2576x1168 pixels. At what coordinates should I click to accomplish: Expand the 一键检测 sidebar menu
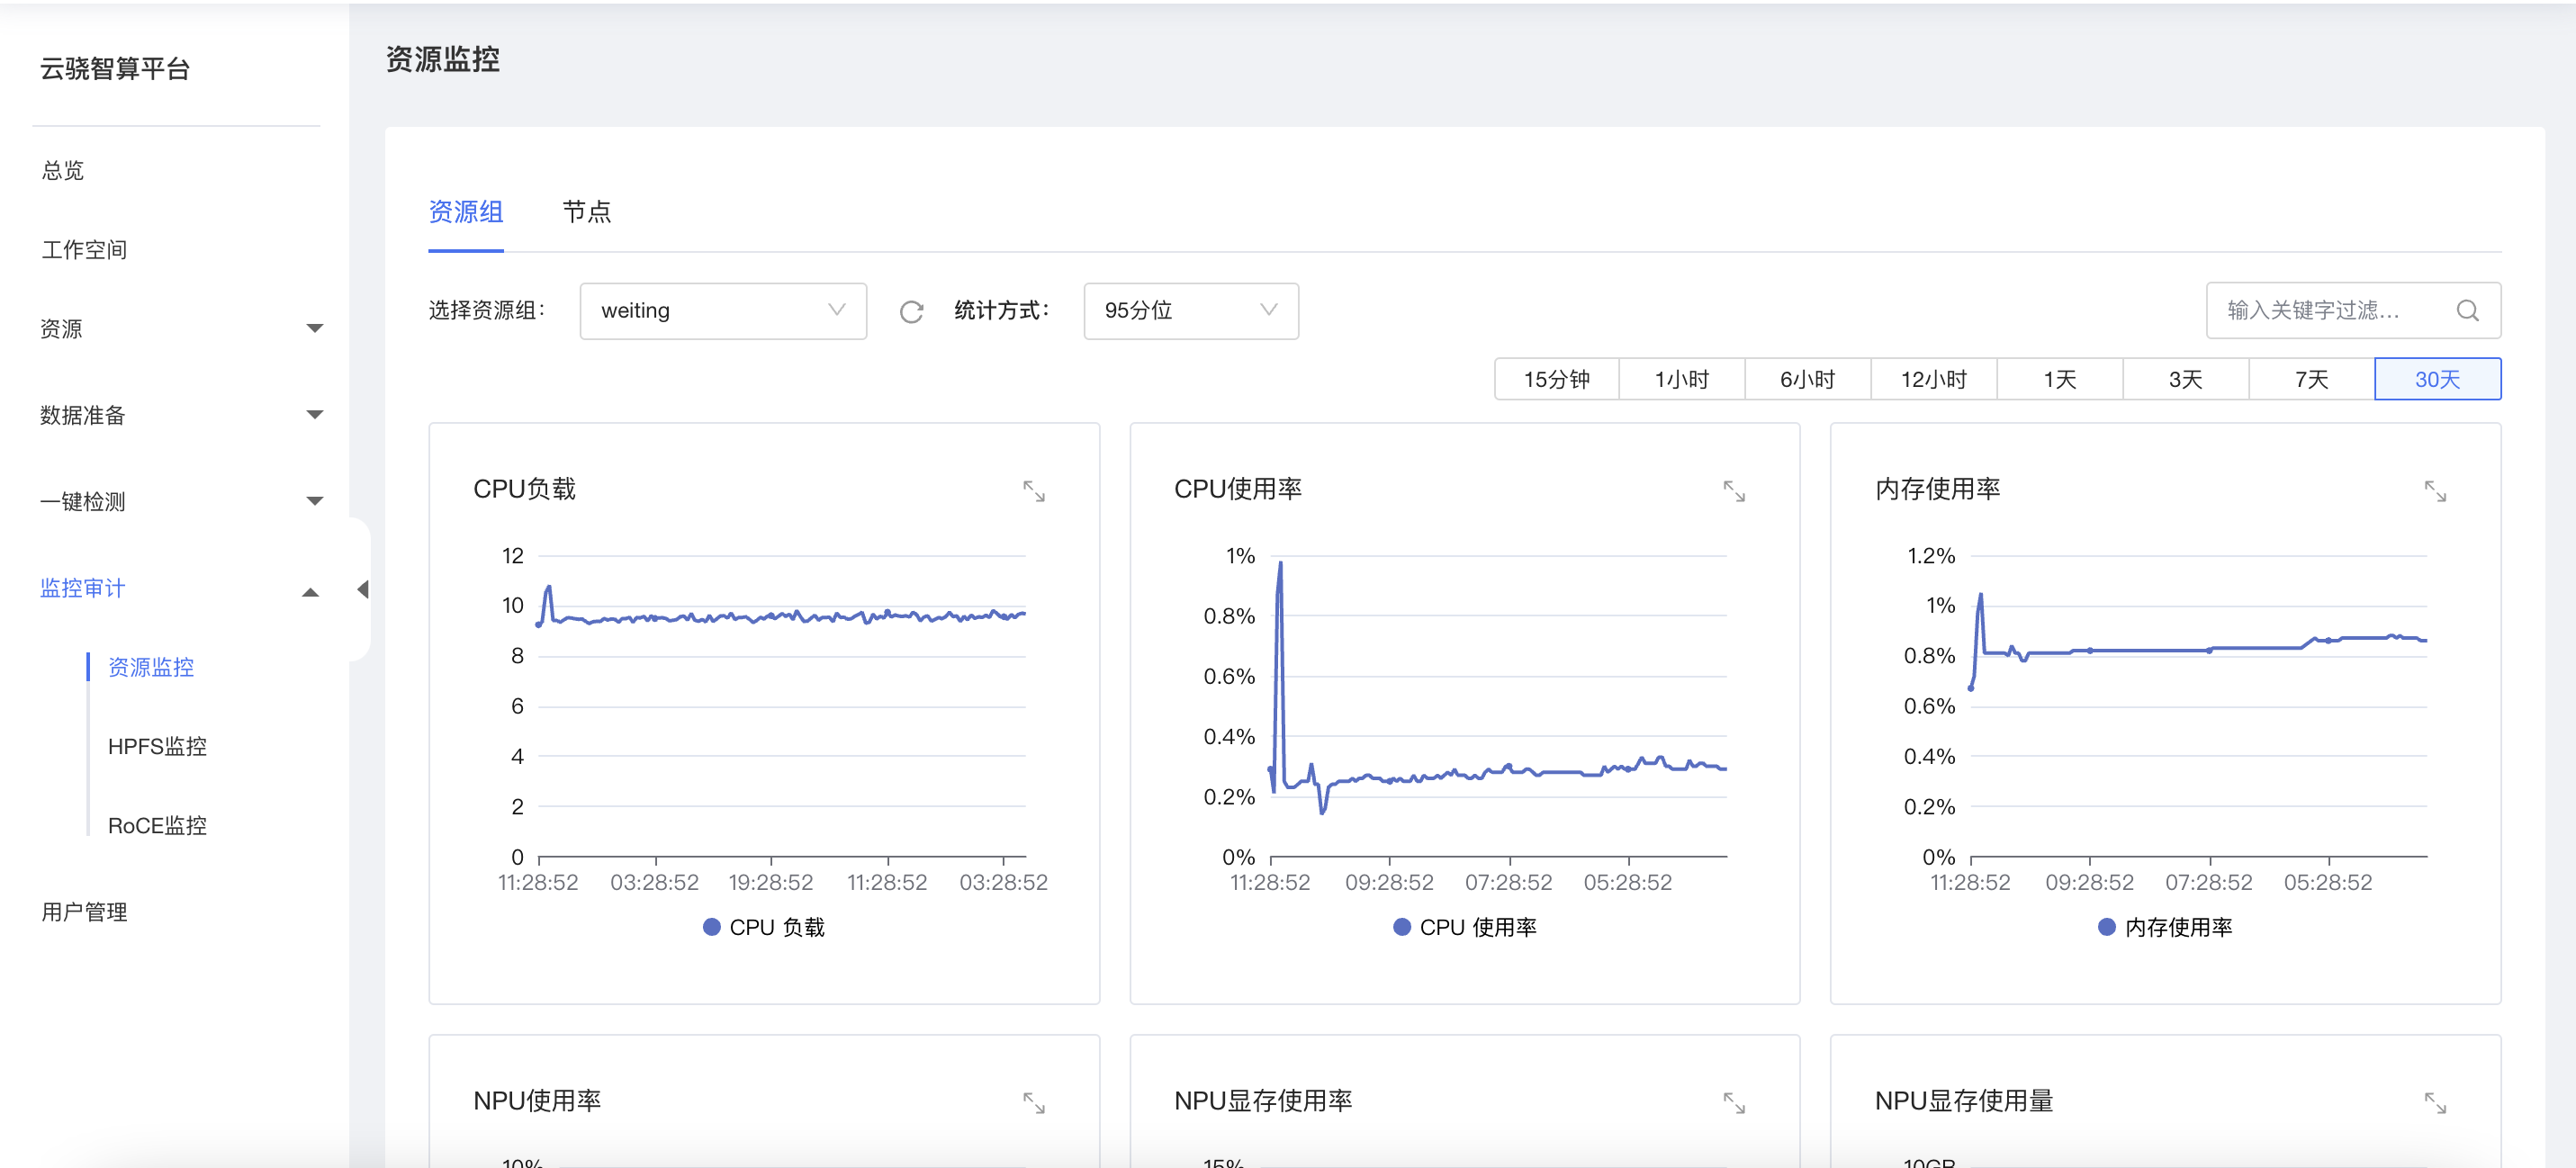click(180, 502)
